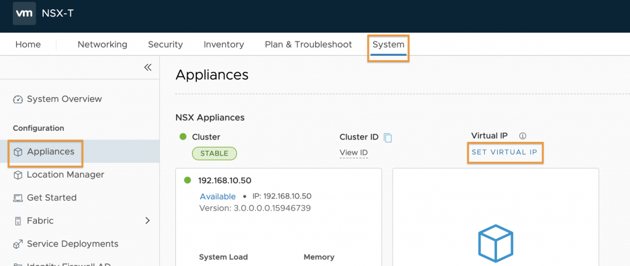Switch to the Security tab
Viewport: 630px width, 266px height.
pos(165,44)
